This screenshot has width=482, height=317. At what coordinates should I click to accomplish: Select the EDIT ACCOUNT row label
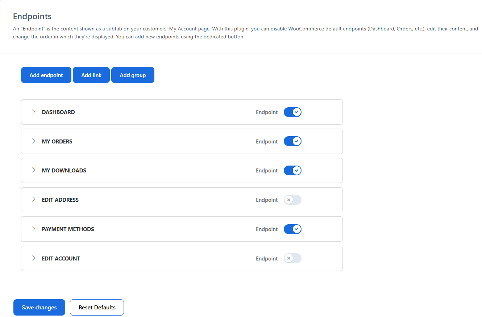(x=61, y=258)
